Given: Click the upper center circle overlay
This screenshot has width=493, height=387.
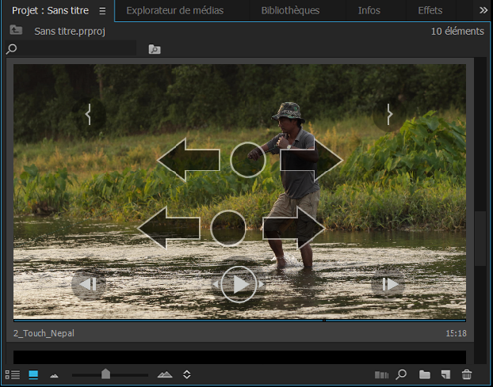Looking at the screenshot, I should (x=248, y=160).
